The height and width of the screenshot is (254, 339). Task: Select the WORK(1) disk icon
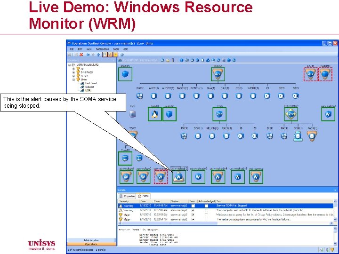click(253, 96)
